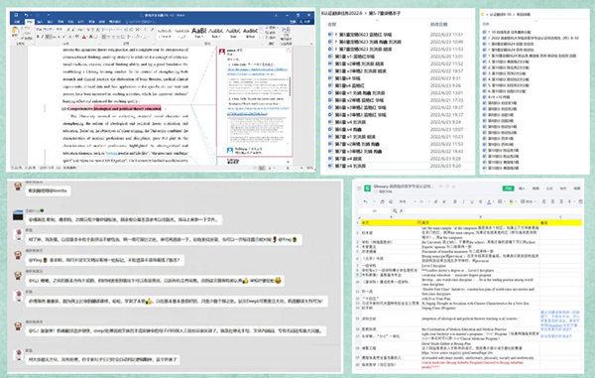
Task: Open the blue hyperlink in the Word comment
Action: point(258,71)
